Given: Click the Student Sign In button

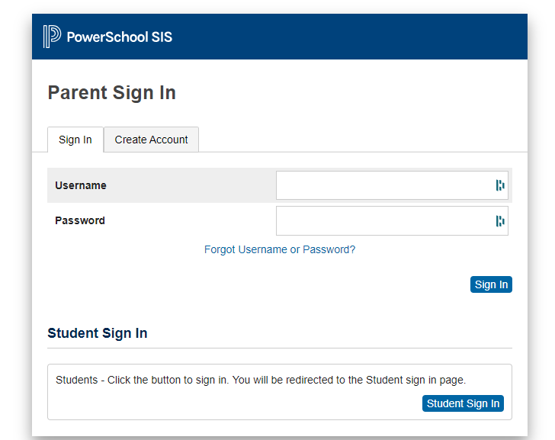Looking at the screenshot, I should pyautogui.click(x=463, y=403).
